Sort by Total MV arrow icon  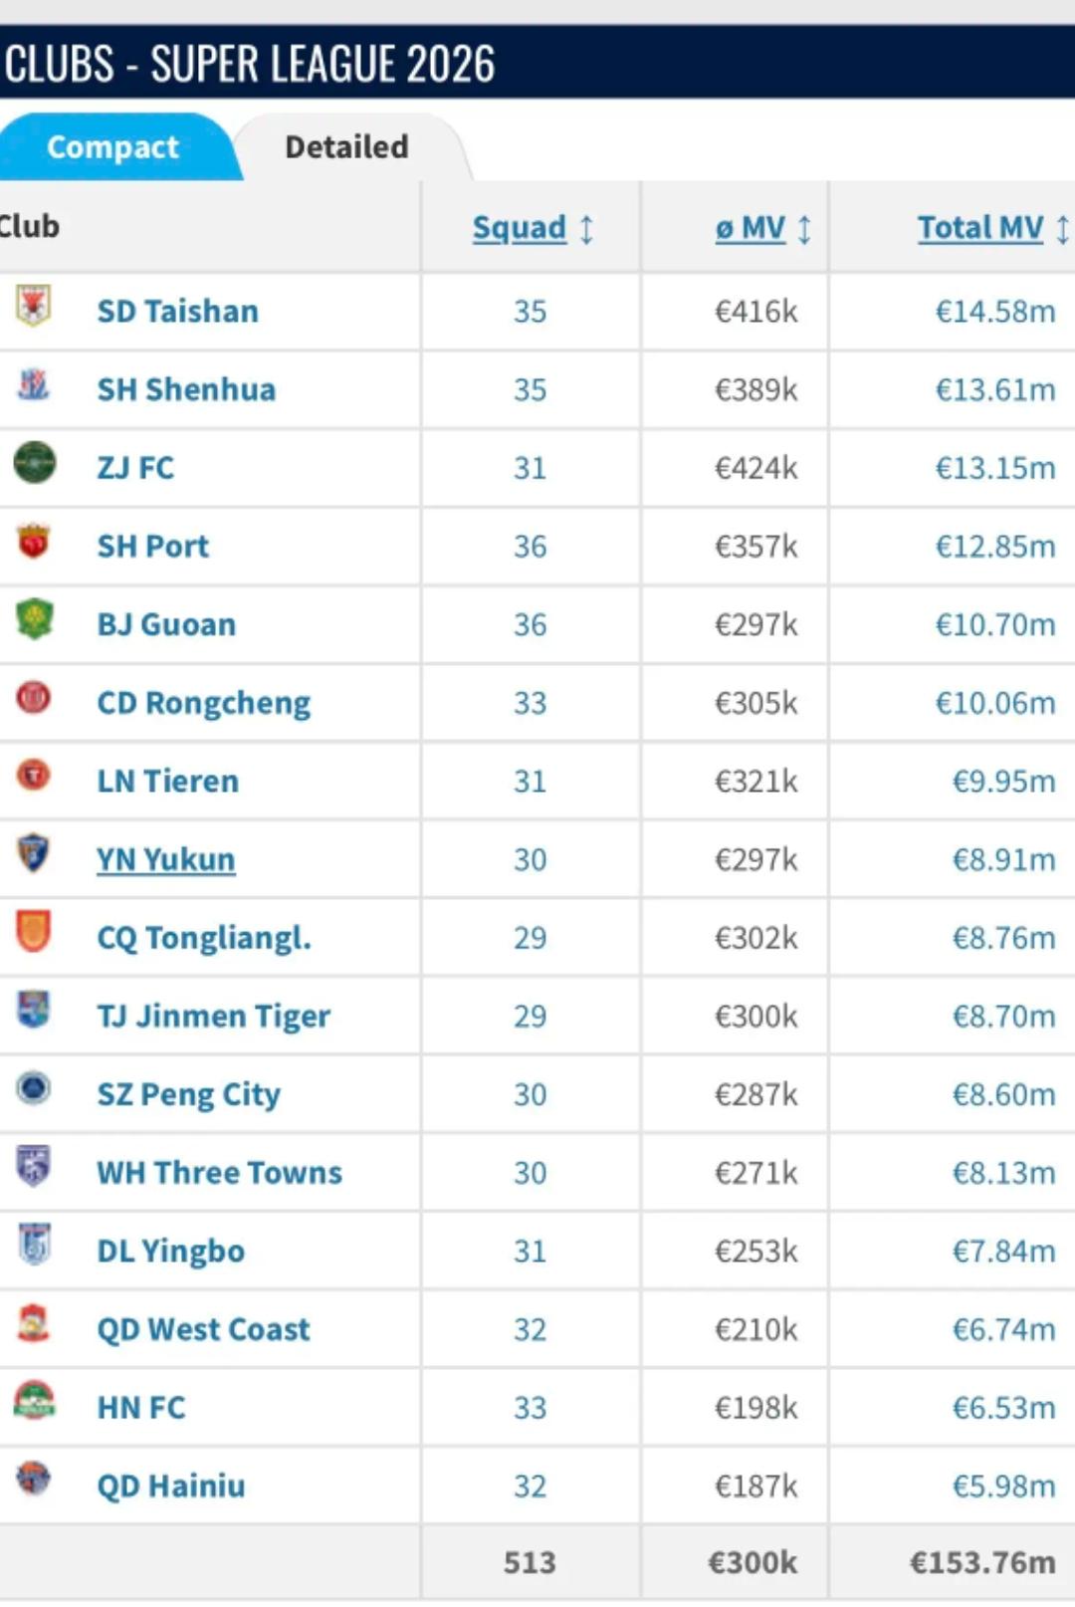tap(1062, 228)
